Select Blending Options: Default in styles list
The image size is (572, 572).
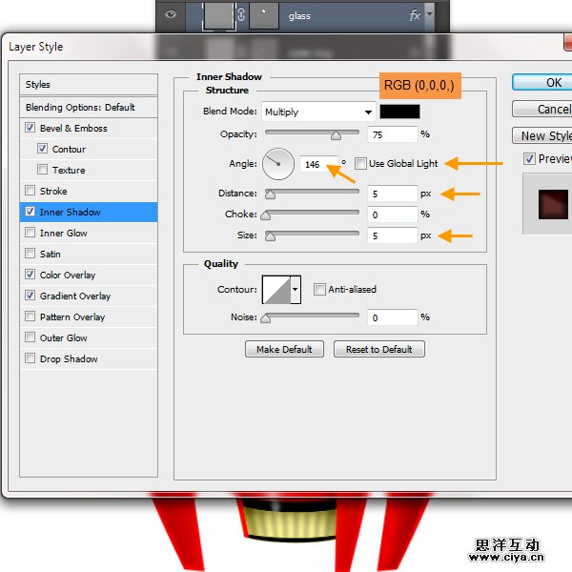pos(80,108)
